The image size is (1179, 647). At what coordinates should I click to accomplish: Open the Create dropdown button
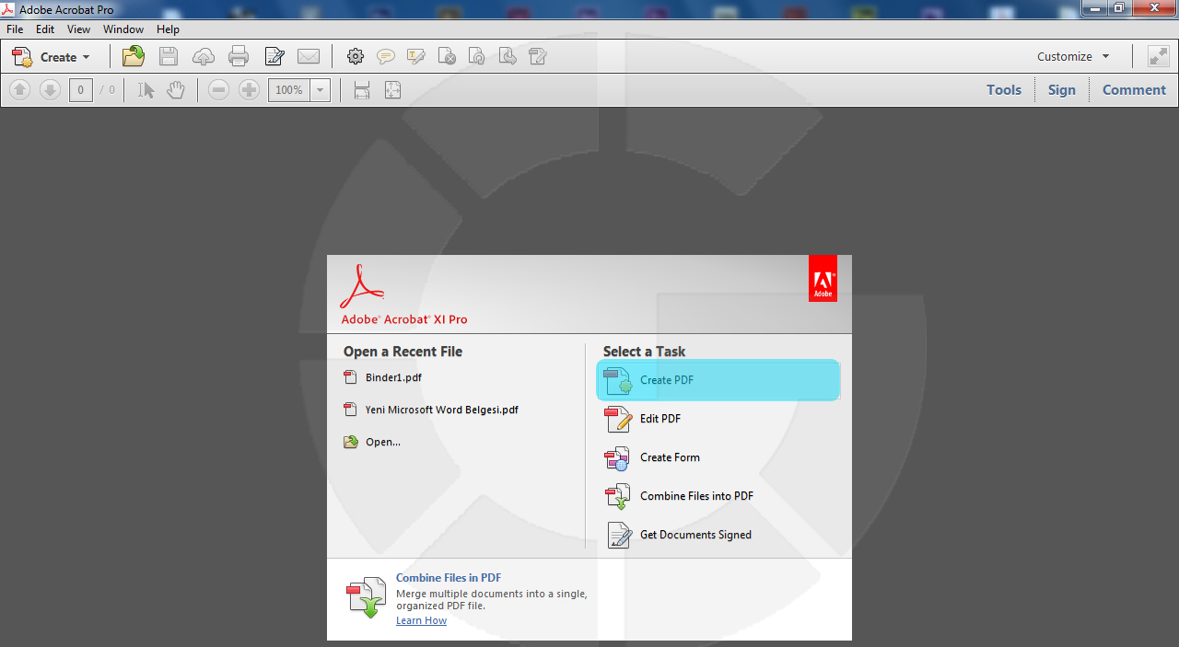tap(52, 57)
